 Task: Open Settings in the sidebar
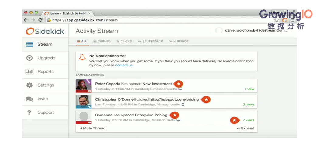pos(45,85)
